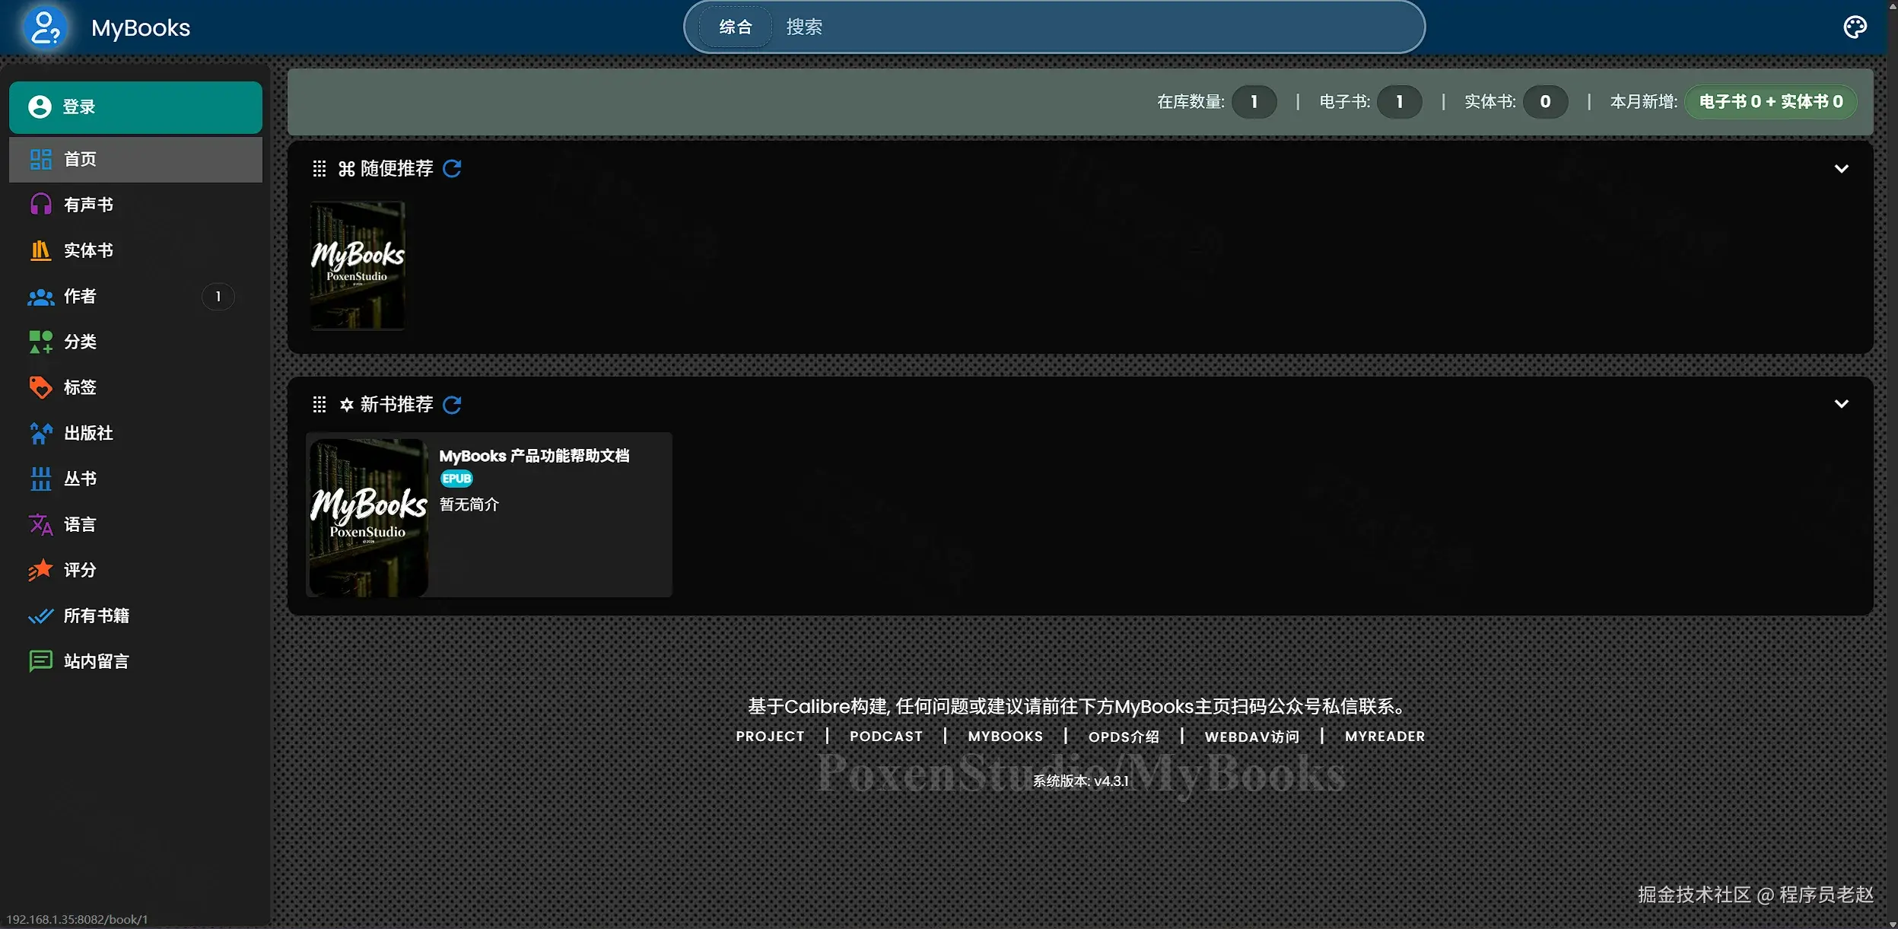Click the 登录 login button
The height and width of the screenshot is (929, 1898).
coord(135,107)
